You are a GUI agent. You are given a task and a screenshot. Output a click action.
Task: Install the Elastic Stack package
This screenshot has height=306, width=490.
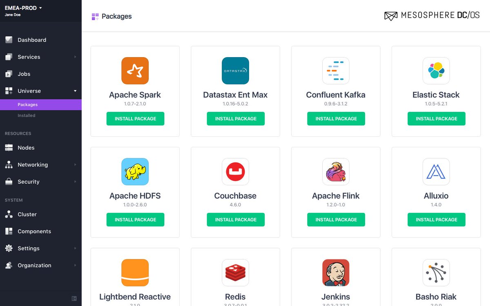pyautogui.click(x=437, y=119)
